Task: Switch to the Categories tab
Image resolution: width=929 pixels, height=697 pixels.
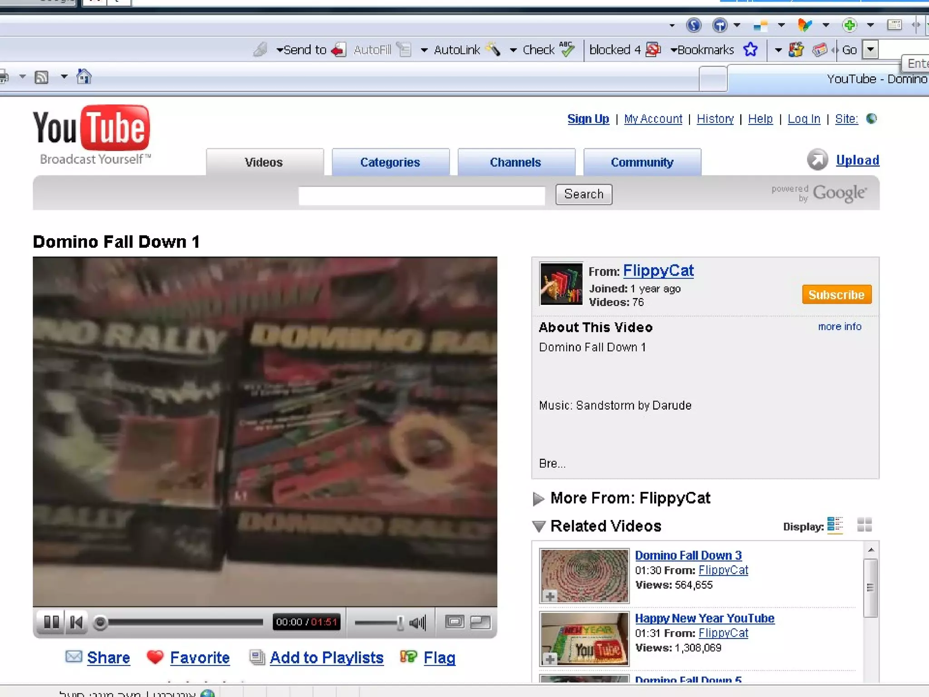Action: click(x=390, y=162)
